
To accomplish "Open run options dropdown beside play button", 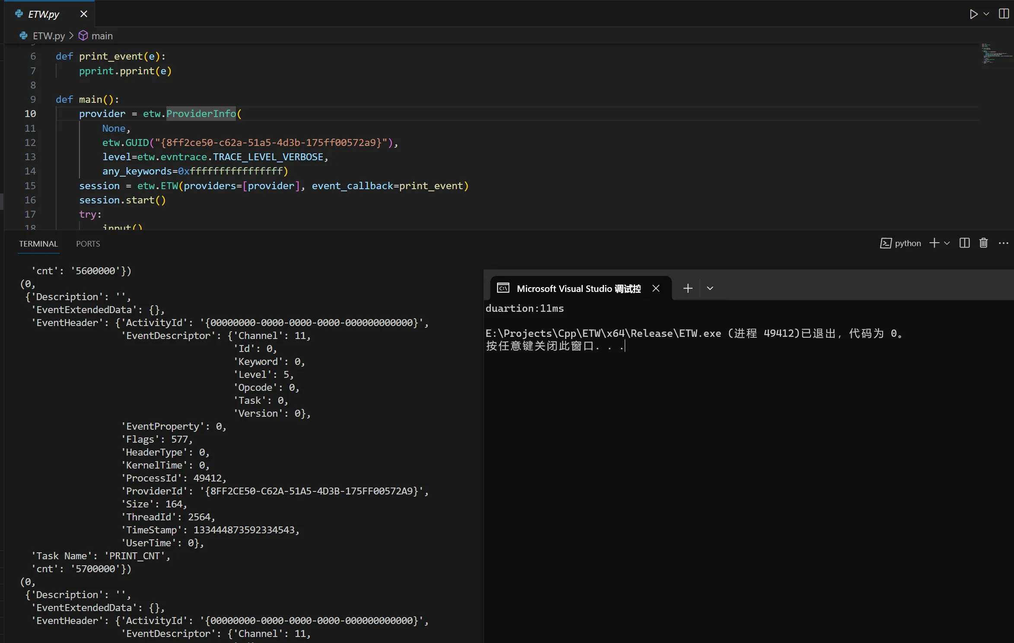I will (x=986, y=14).
